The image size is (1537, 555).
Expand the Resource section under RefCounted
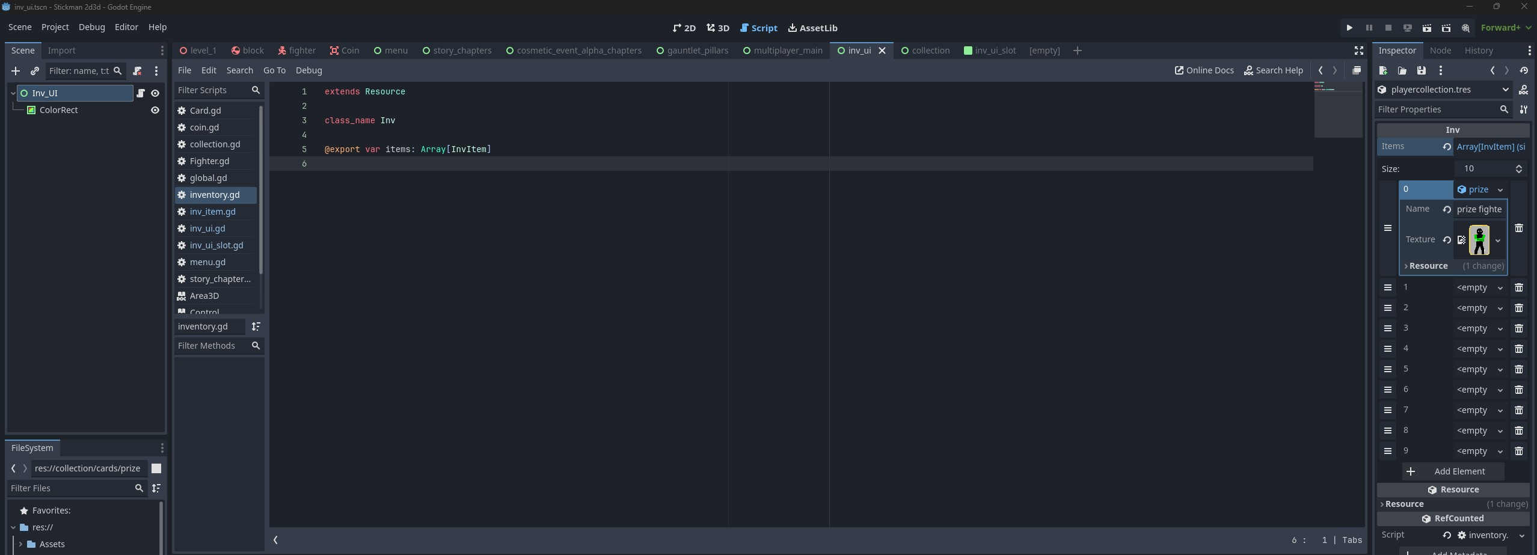[1404, 504]
